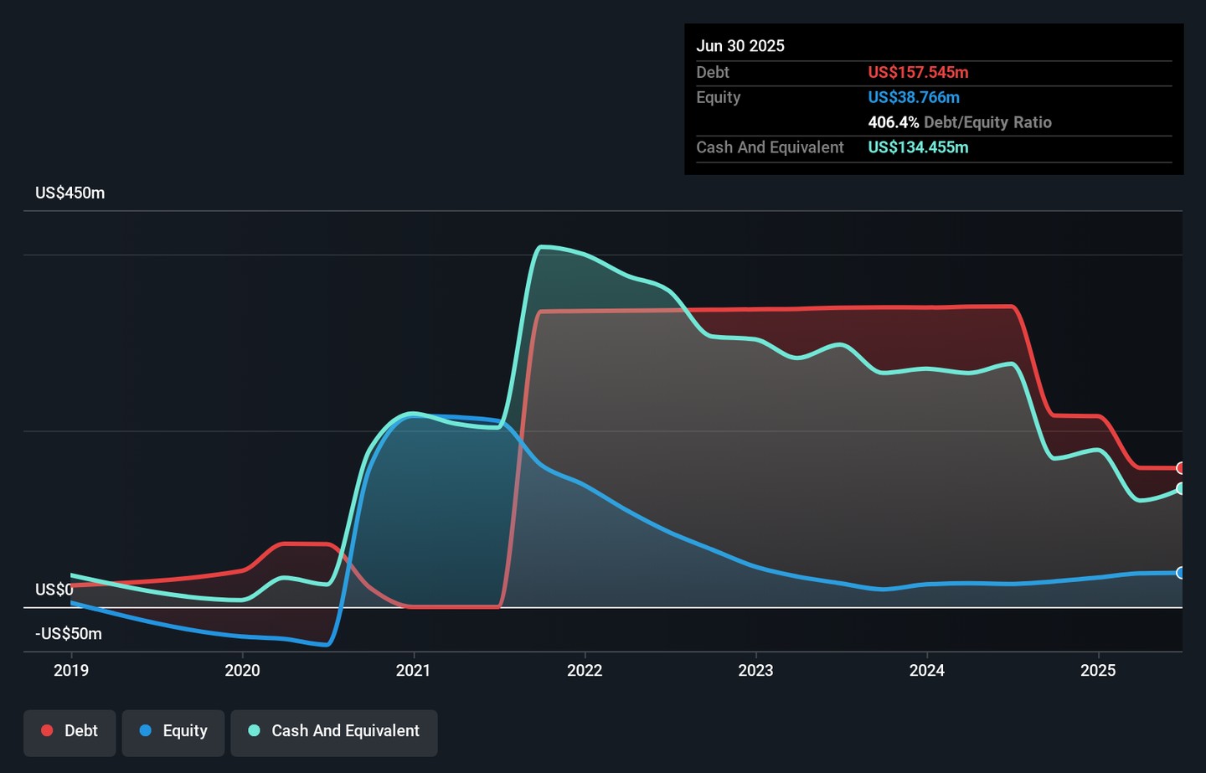Viewport: 1206px width, 773px height.
Task: Select the 2019 x-axis label
Action: 71,670
